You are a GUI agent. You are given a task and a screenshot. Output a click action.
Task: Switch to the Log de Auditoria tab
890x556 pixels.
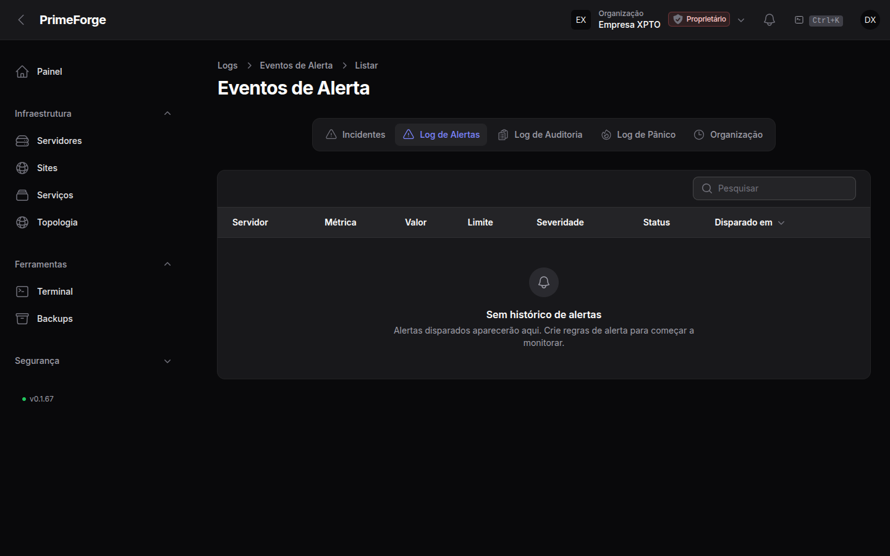click(x=540, y=135)
